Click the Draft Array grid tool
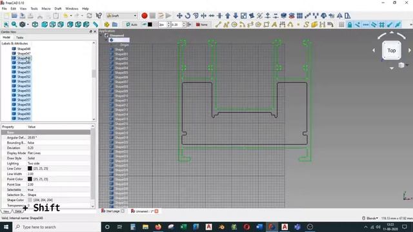Image resolution: width=413 pixels, height=232 pixels. point(299,15)
